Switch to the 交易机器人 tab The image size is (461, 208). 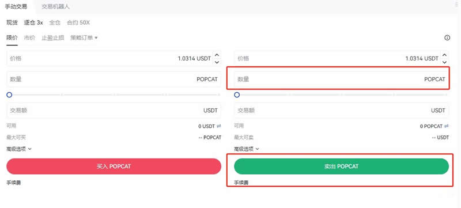point(55,6)
